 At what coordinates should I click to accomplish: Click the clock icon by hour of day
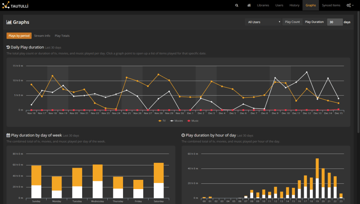point(183,135)
